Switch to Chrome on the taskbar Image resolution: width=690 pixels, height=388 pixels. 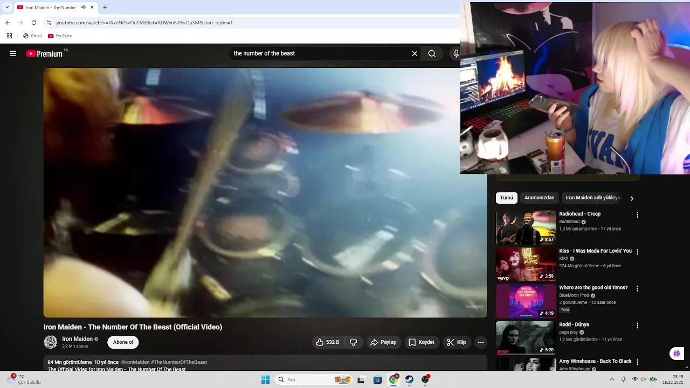[394, 379]
